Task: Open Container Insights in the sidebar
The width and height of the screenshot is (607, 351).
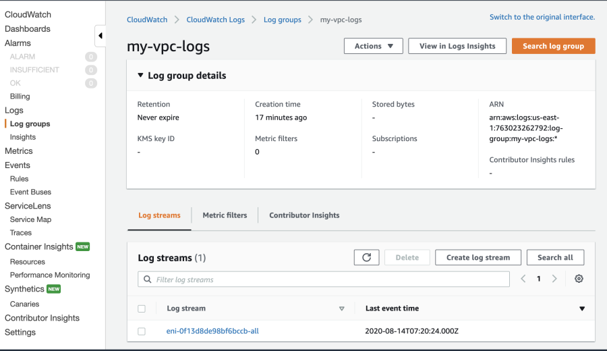Action: (x=38, y=247)
